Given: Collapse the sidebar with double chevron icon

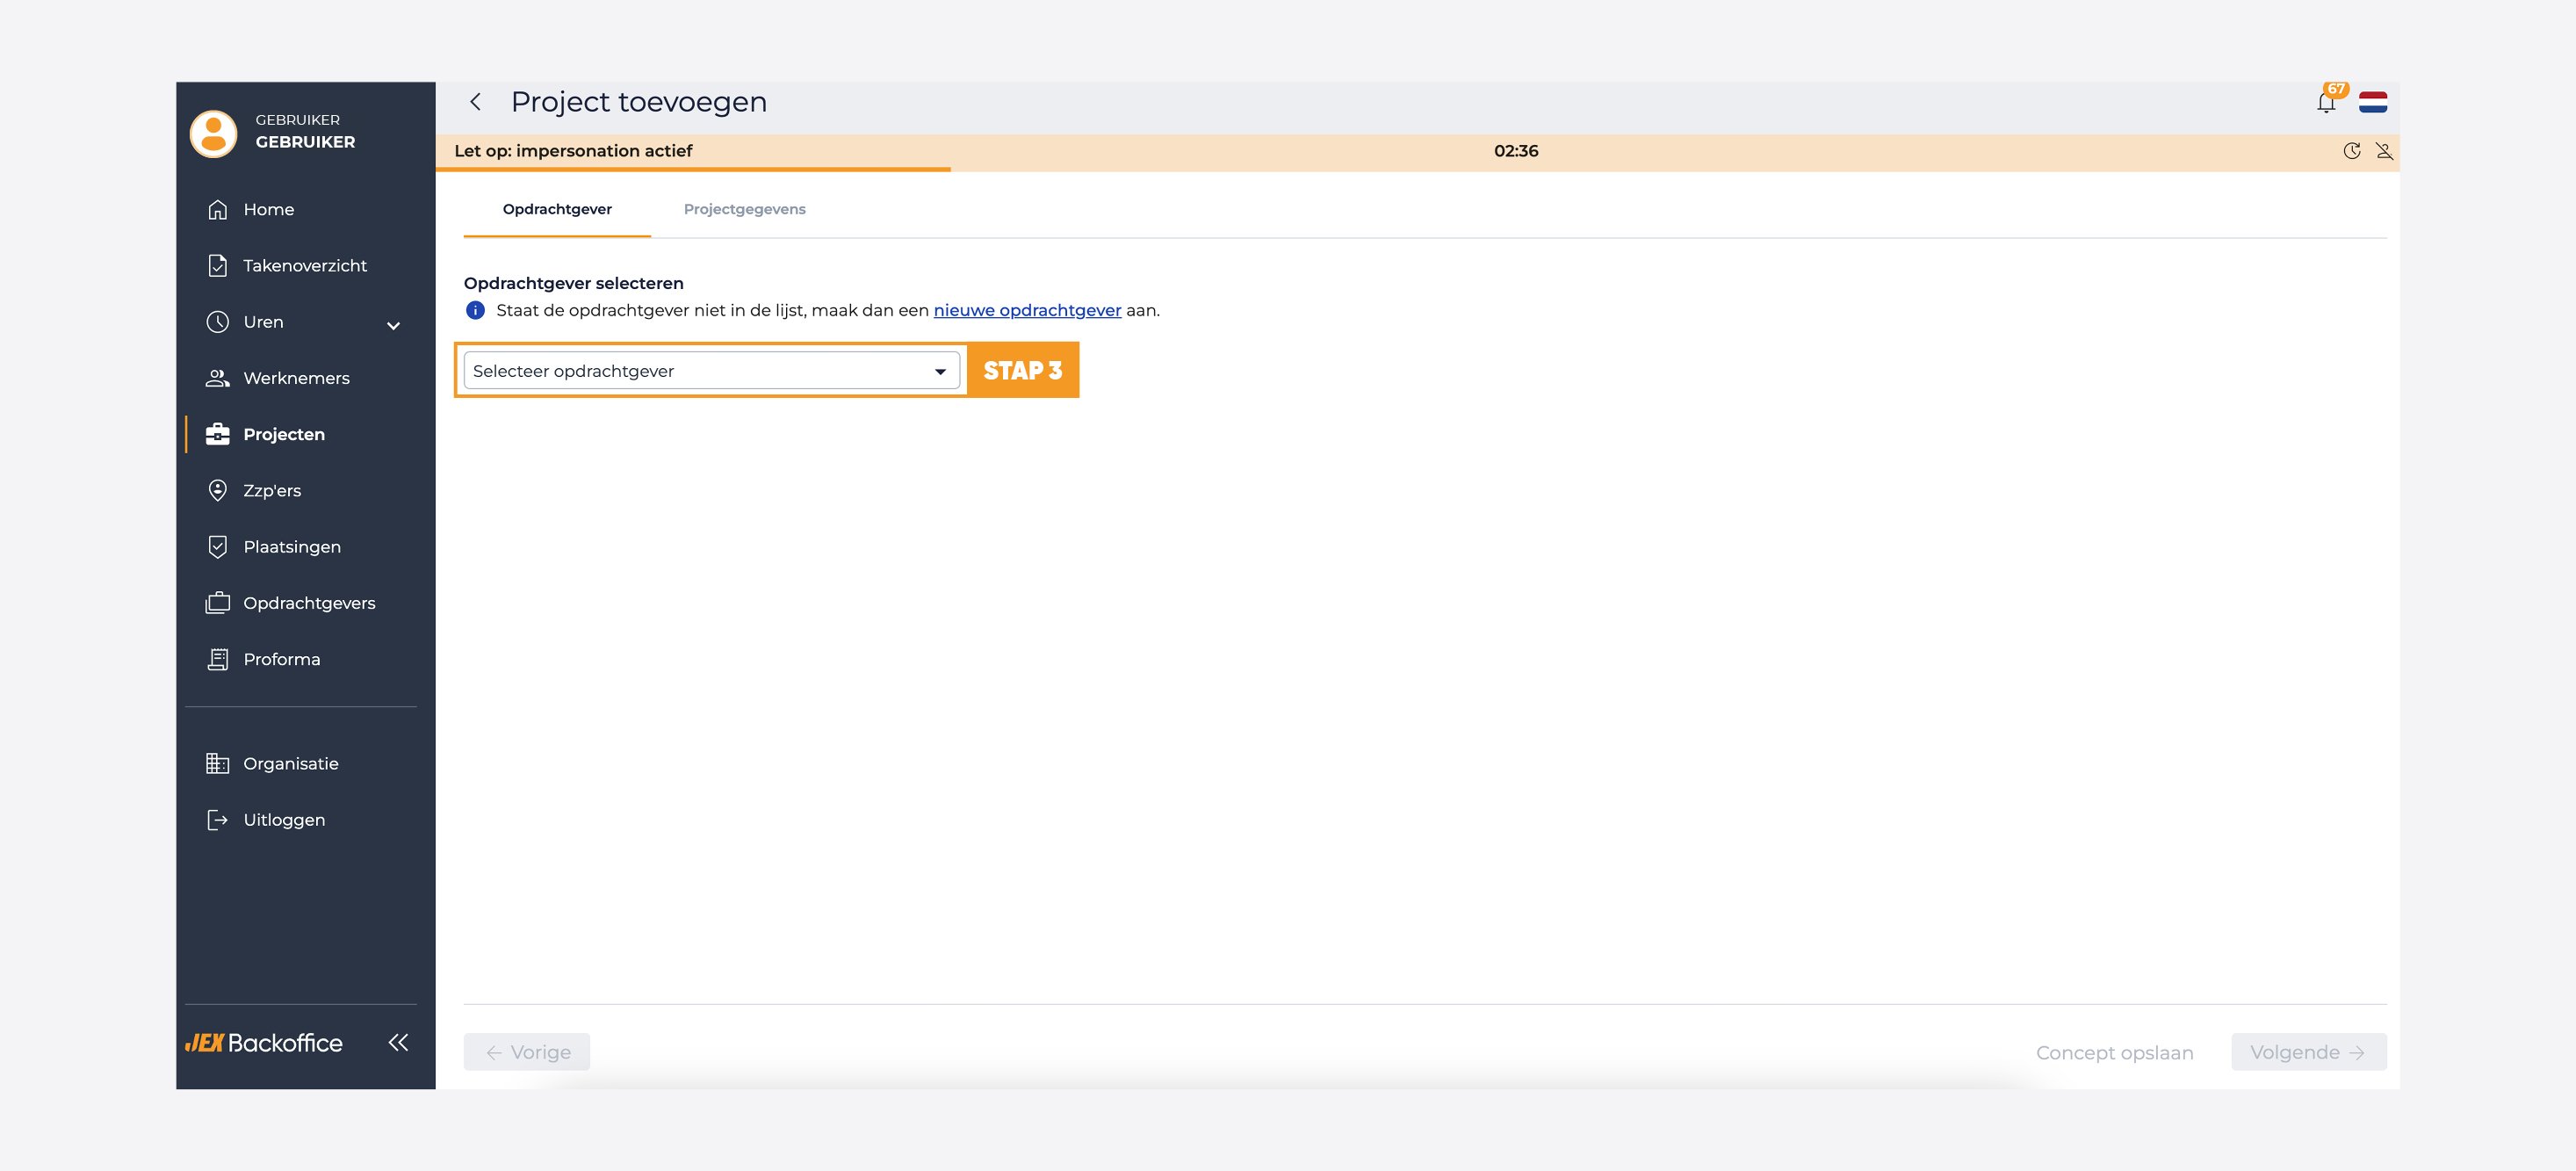Looking at the screenshot, I should (398, 1042).
